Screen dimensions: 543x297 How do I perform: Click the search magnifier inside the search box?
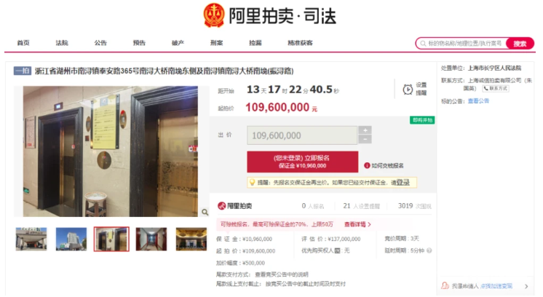(x=423, y=44)
